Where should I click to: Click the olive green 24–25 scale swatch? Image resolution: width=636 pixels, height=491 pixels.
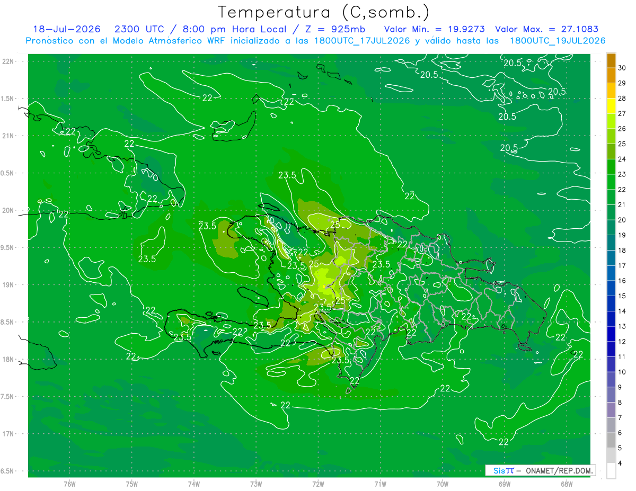611,151
